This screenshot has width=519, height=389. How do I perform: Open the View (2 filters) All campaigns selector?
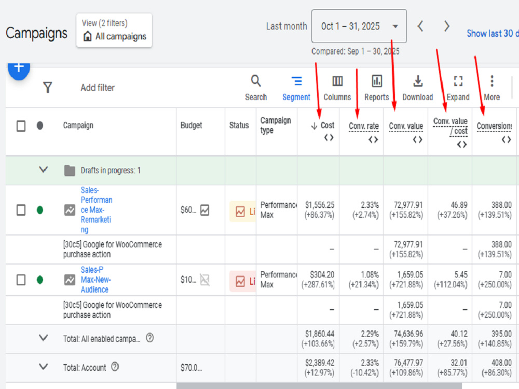[x=114, y=30]
